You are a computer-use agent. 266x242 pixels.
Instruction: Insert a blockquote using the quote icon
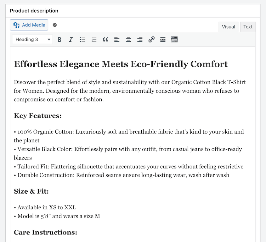click(x=105, y=39)
